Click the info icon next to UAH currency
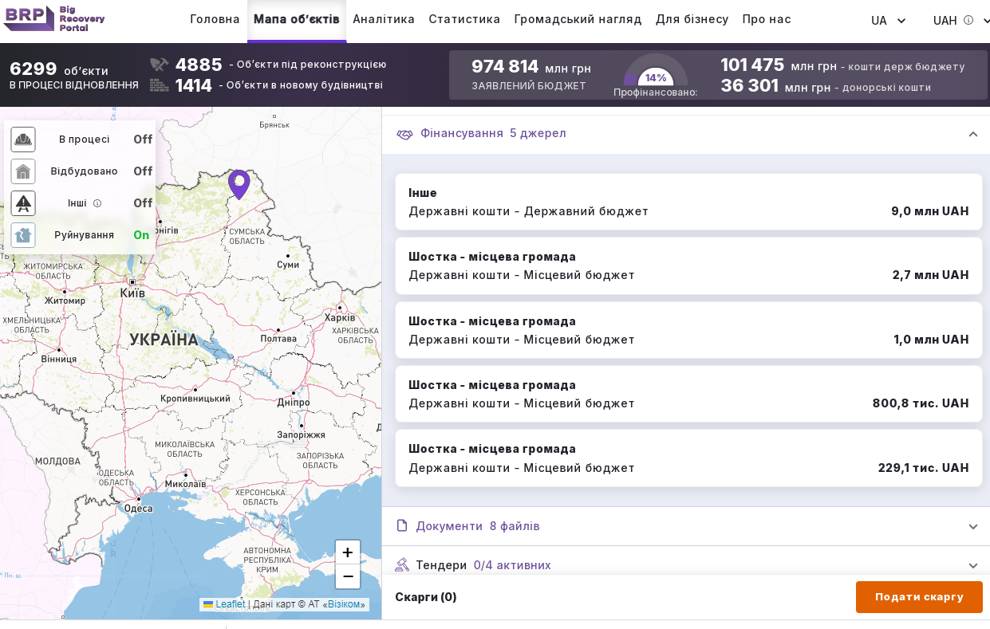The width and height of the screenshot is (990, 629). (x=968, y=21)
